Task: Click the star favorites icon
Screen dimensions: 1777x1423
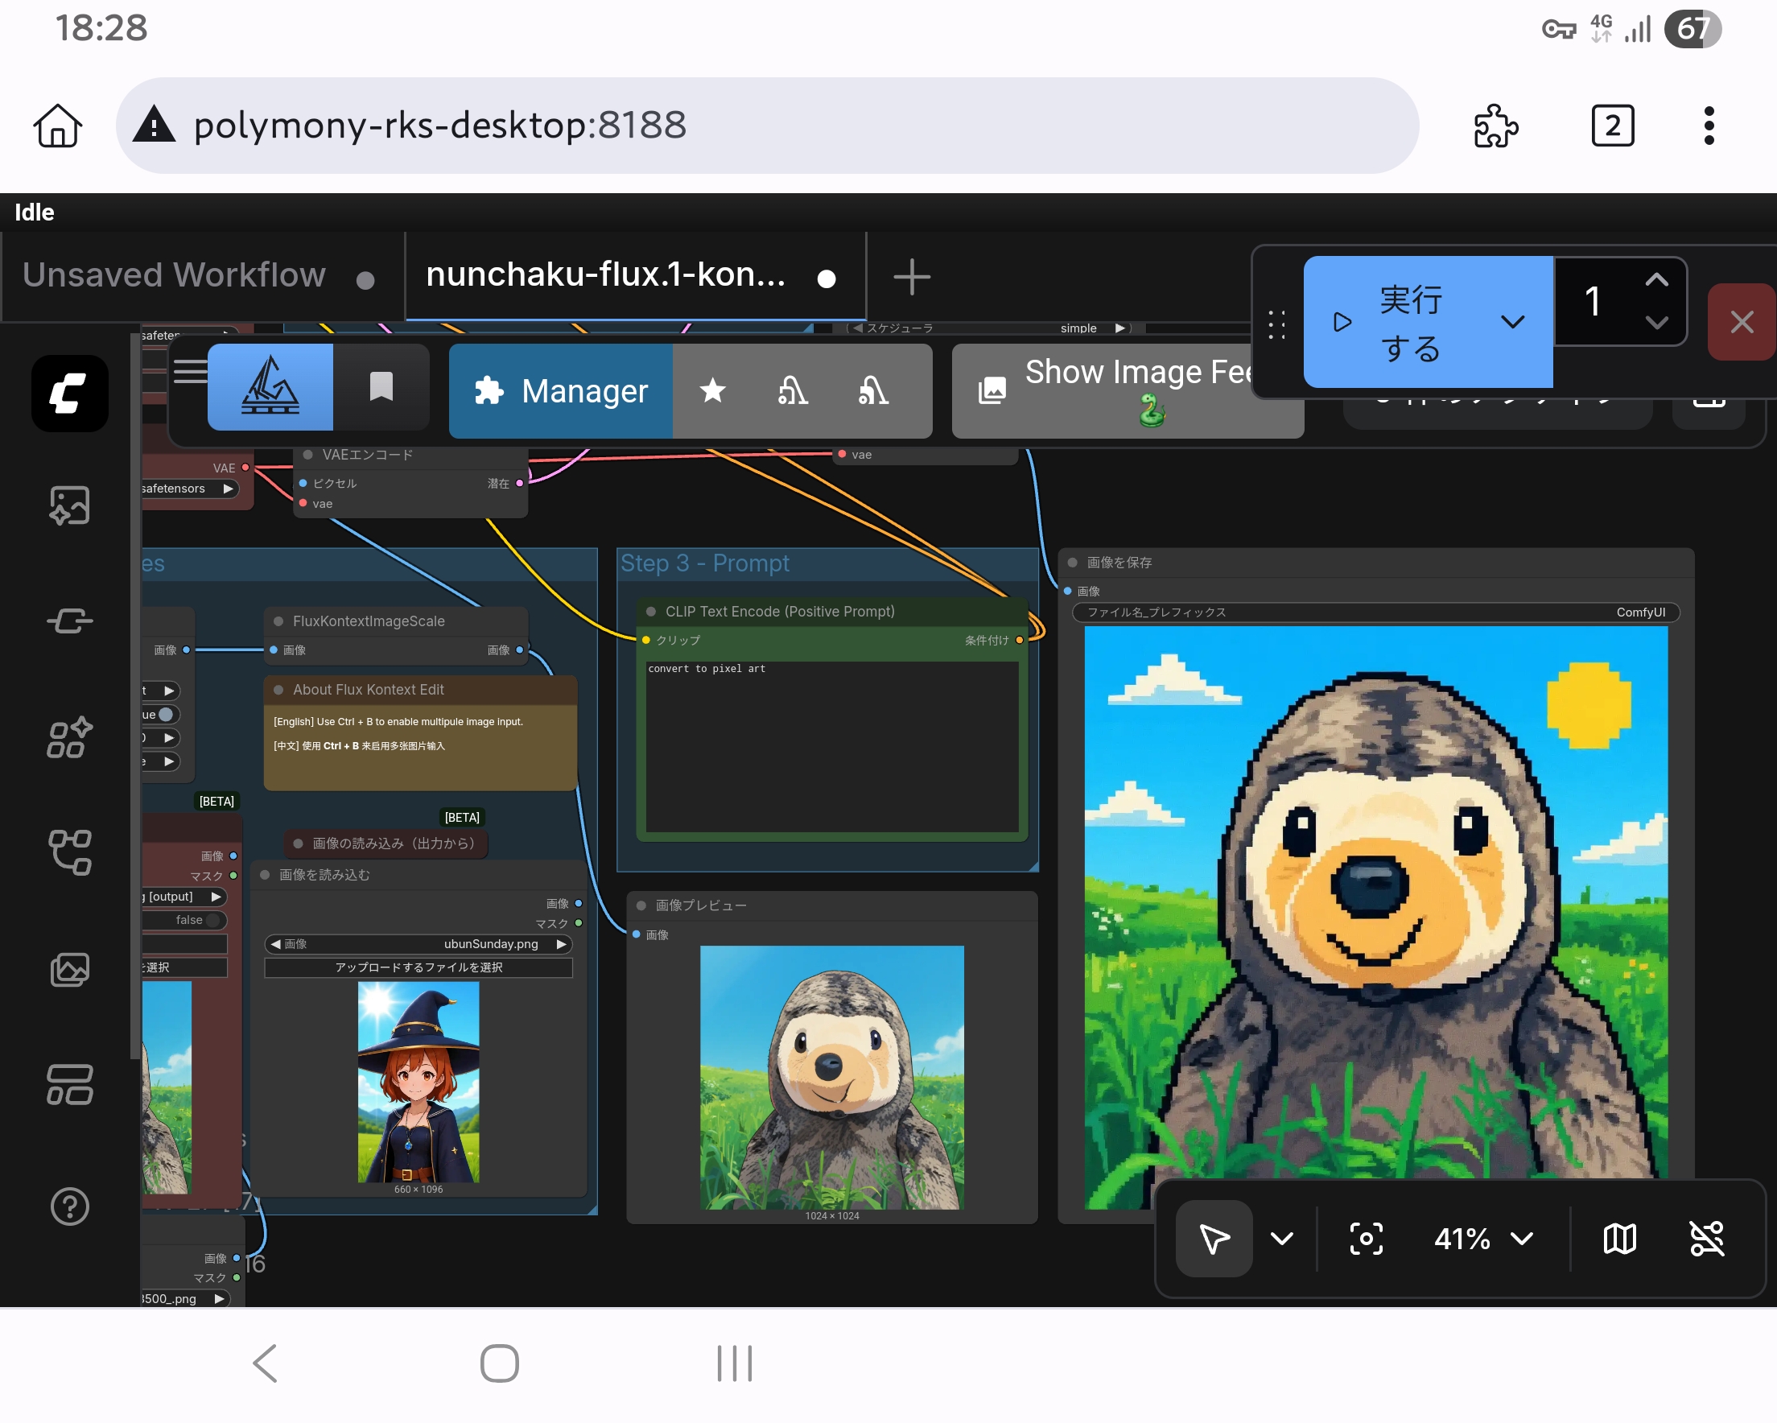Action: point(712,391)
